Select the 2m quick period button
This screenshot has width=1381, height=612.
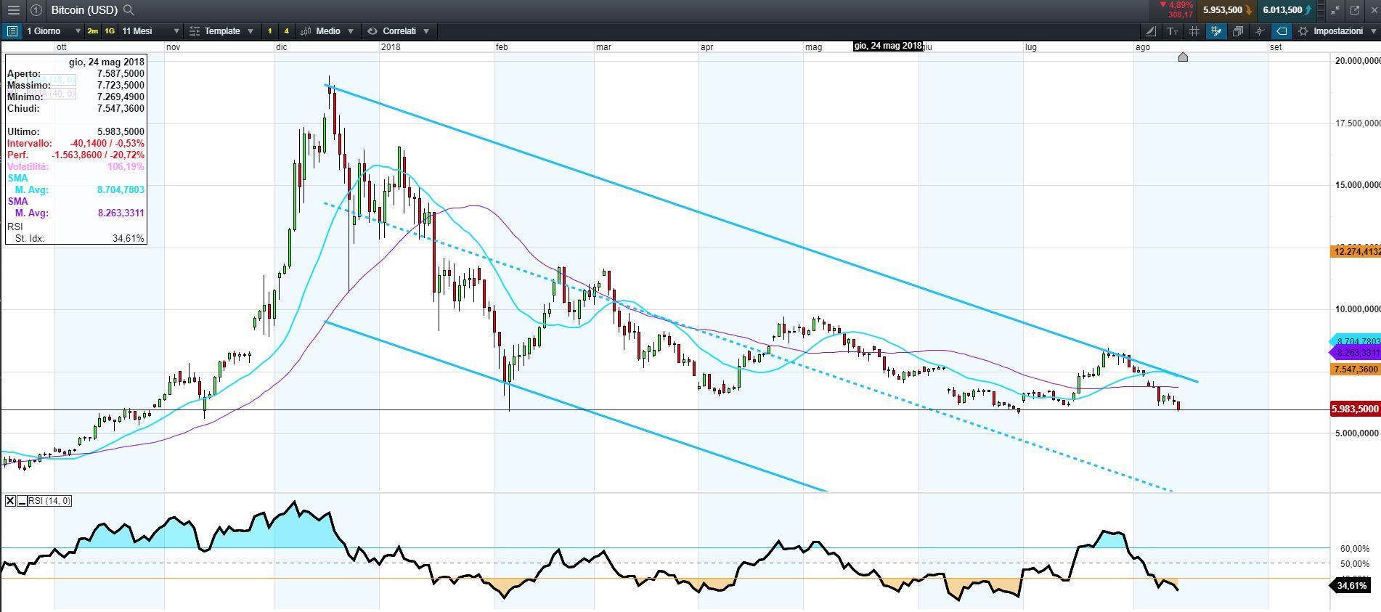click(93, 31)
